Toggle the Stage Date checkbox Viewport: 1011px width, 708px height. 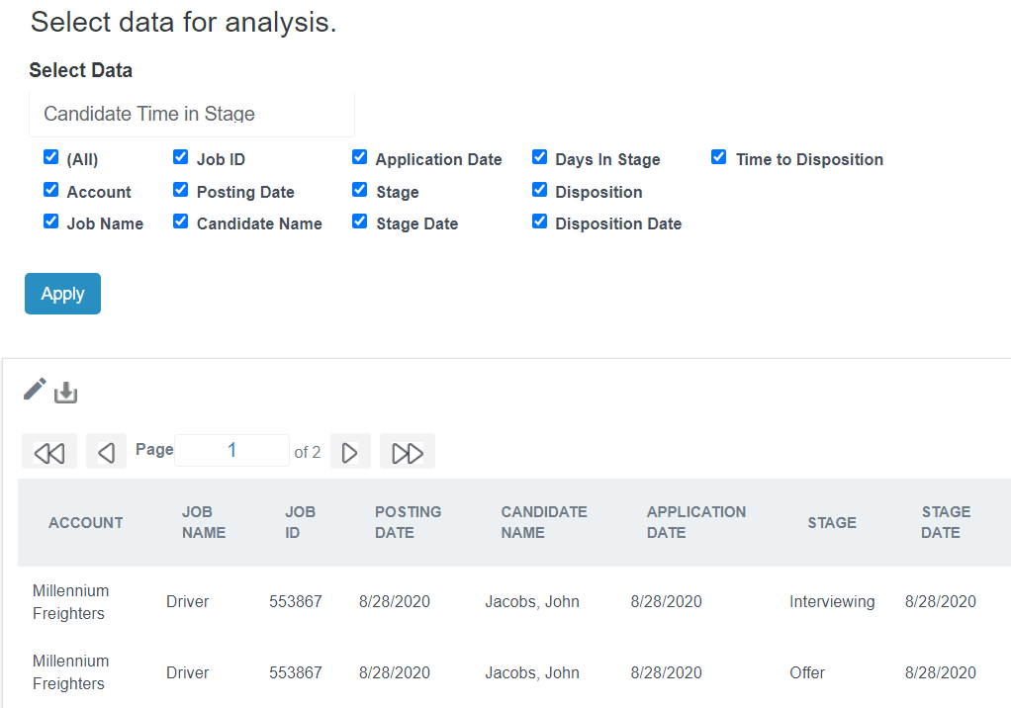click(360, 221)
